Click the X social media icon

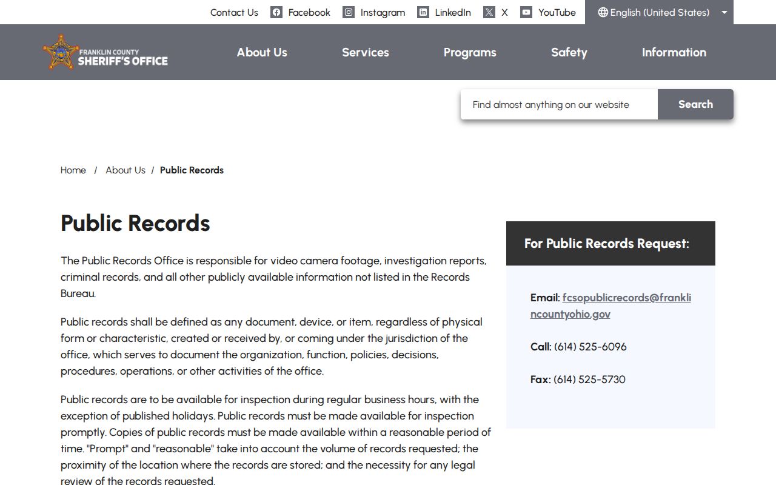[x=489, y=12]
